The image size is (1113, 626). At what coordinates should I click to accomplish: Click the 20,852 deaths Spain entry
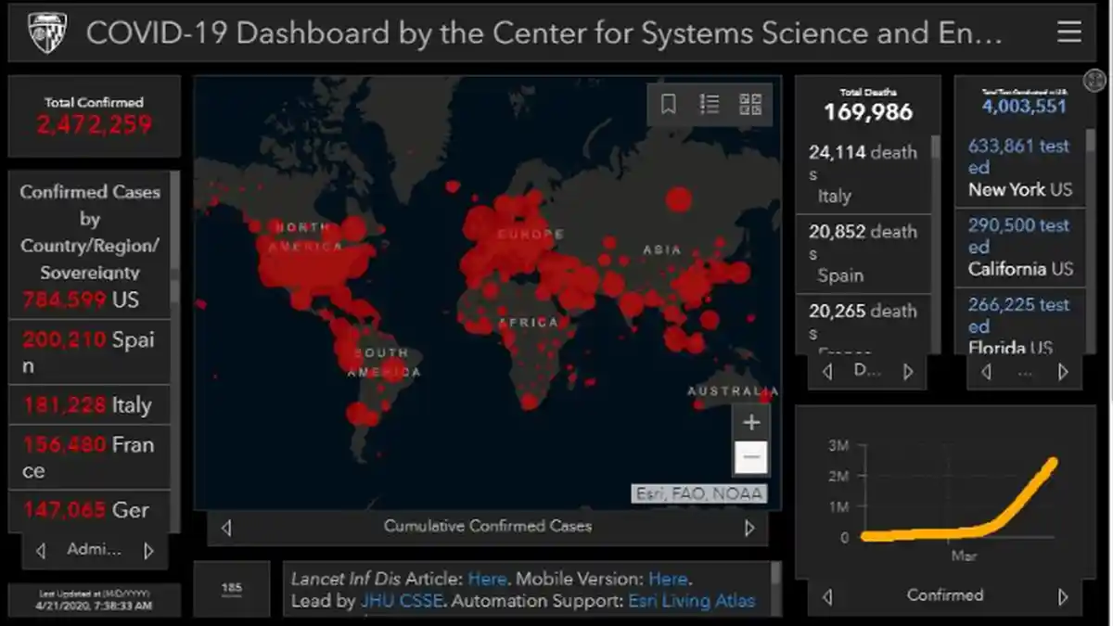click(x=863, y=253)
